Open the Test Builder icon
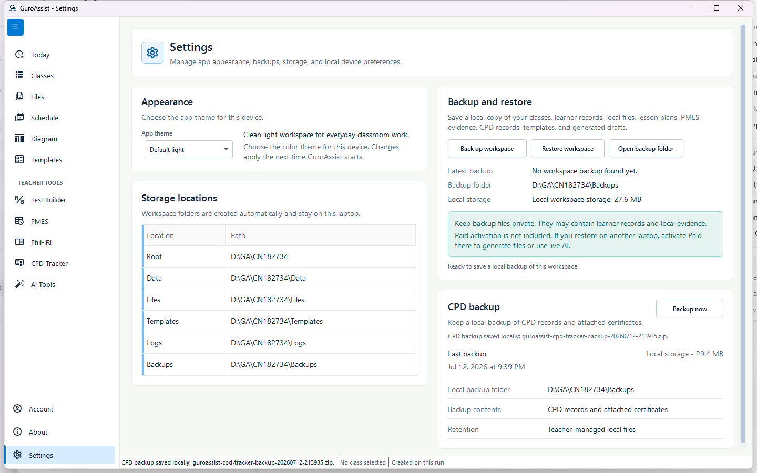757x473 pixels. click(19, 200)
